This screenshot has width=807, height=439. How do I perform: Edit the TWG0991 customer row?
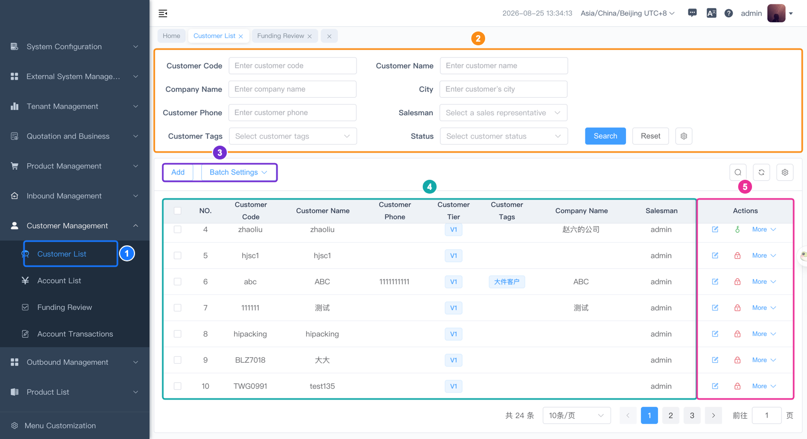715,386
